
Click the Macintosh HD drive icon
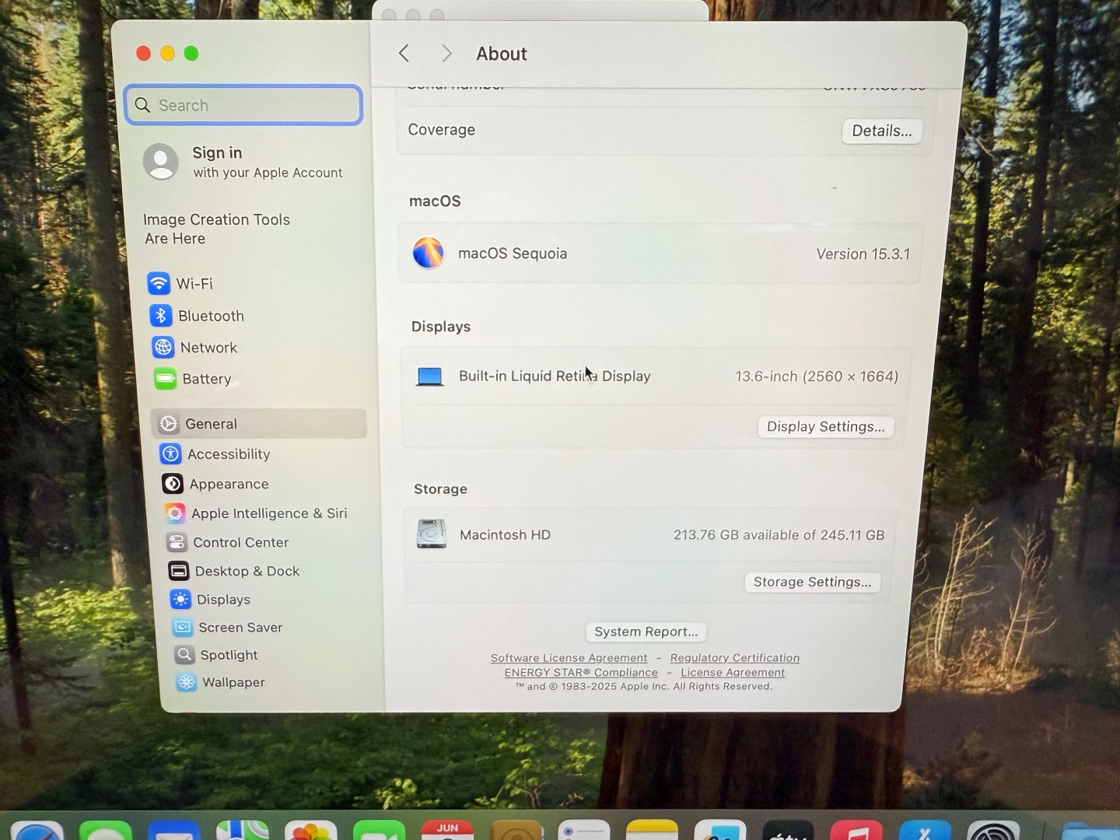(432, 534)
